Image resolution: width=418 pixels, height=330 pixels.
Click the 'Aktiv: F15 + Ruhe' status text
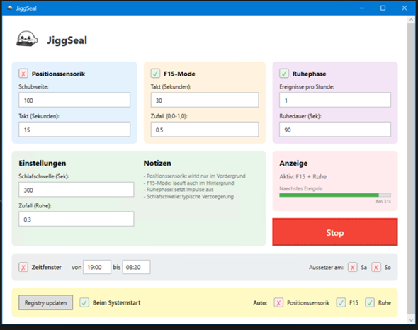303,177
